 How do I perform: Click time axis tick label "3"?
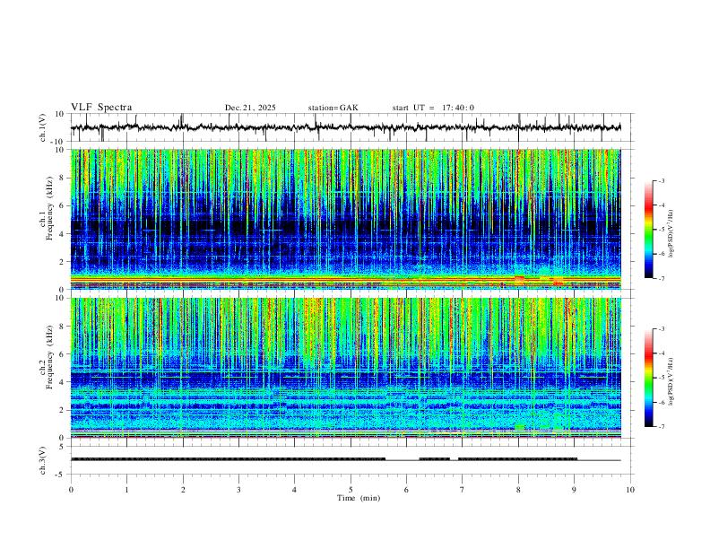tap(238, 490)
